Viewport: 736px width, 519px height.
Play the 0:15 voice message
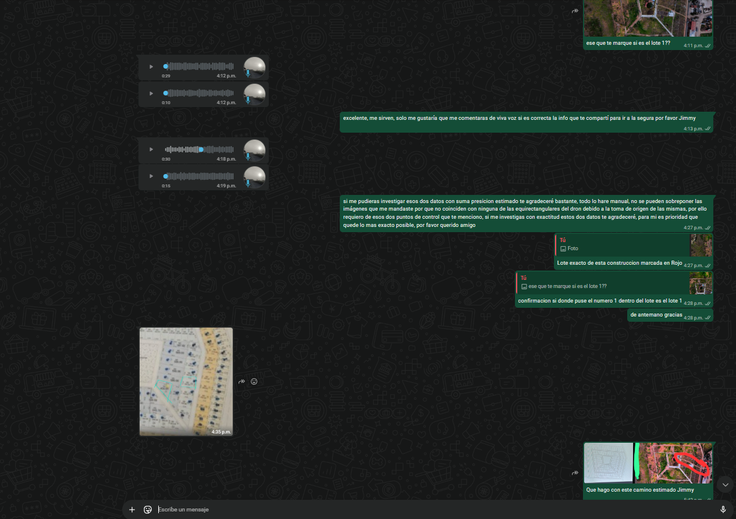[x=151, y=176]
